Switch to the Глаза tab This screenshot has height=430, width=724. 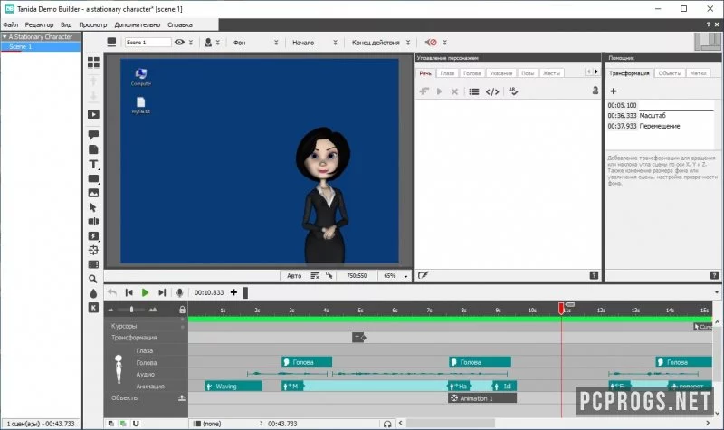click(x=447, y=73)
